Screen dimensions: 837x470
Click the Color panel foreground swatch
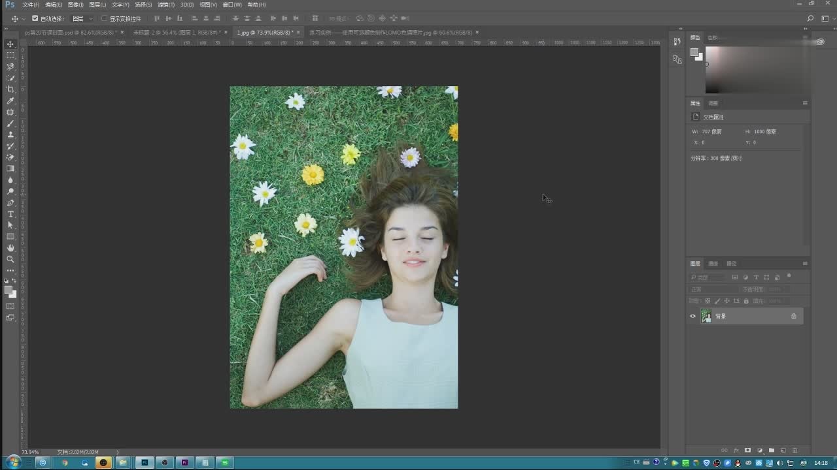pyautogui.click(x=694, y=53)
